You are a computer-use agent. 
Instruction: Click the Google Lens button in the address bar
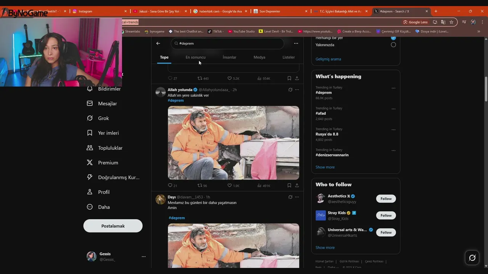click(416, 22)
